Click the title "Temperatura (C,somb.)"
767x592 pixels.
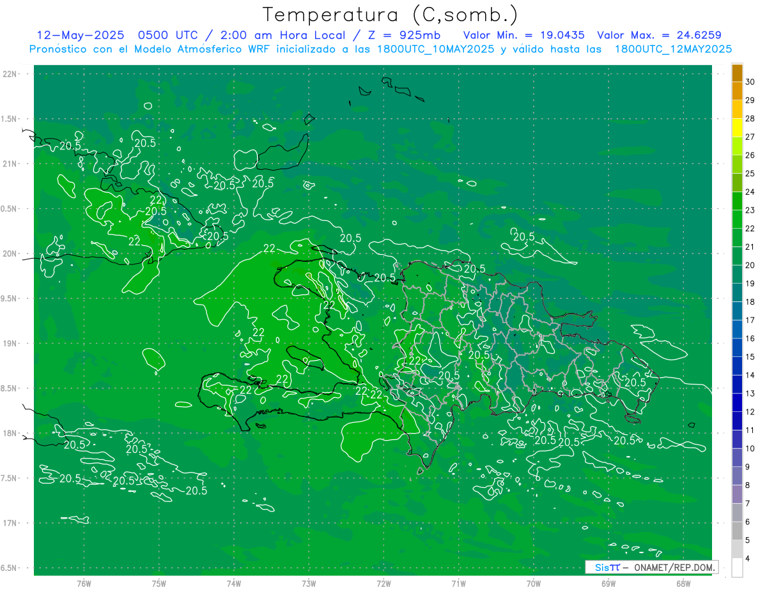390,15
